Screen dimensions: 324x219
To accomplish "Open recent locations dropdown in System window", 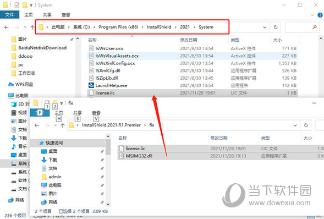I will 25,28.
